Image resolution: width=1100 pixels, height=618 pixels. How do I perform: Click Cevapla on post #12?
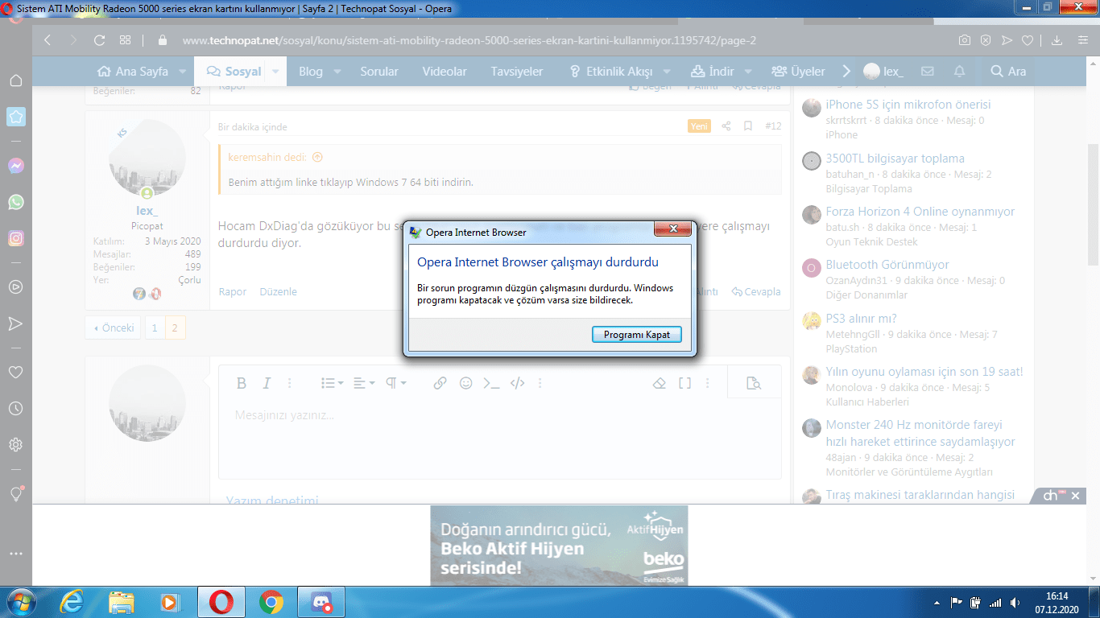(756, 291)
